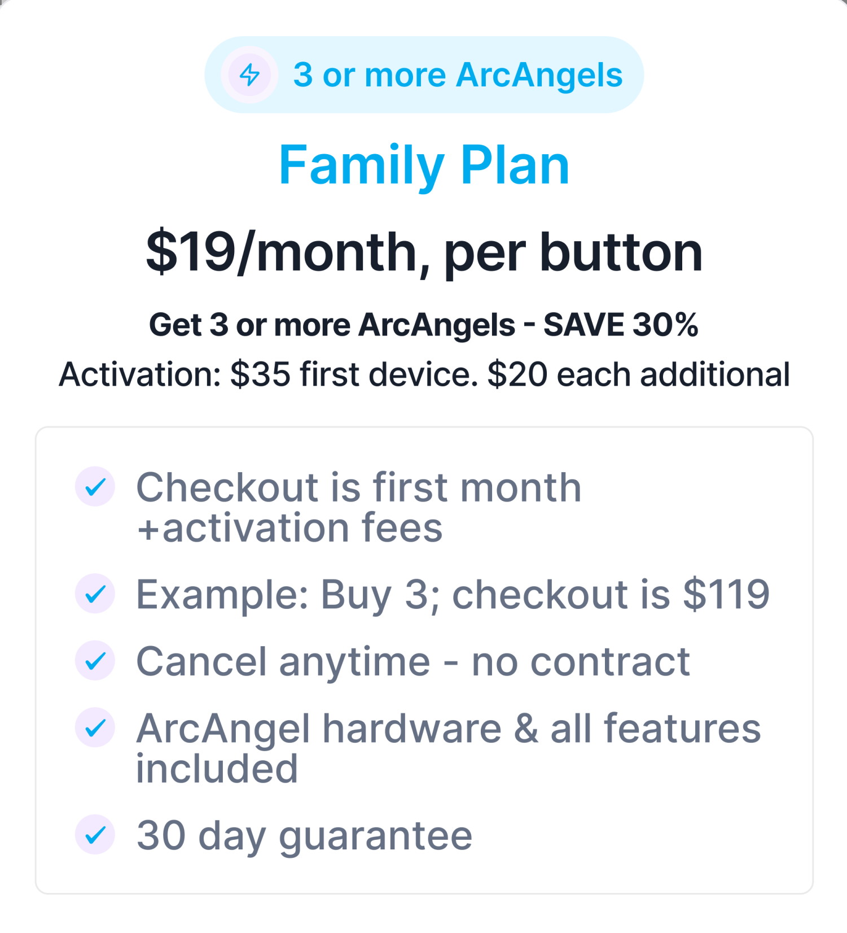
Task: Click the SAVE 30% offer text
Action: click(x=621, y=325)
